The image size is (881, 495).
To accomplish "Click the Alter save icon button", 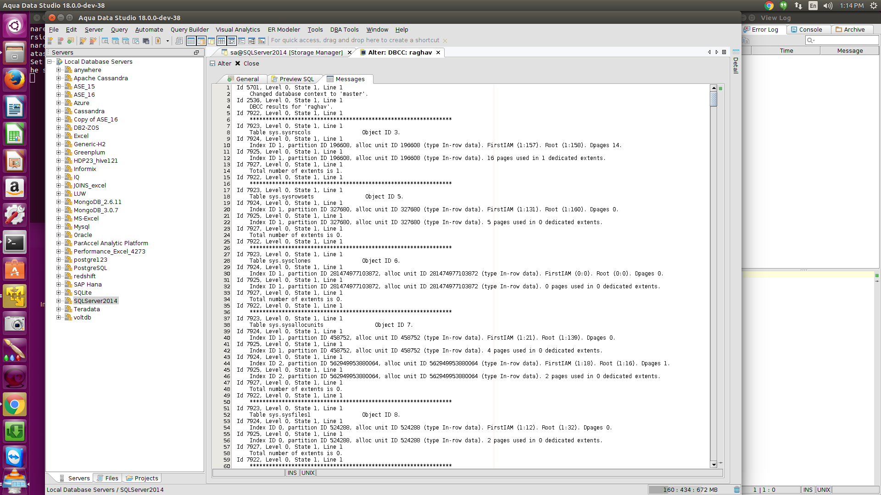I will click(x=212, y=64).
